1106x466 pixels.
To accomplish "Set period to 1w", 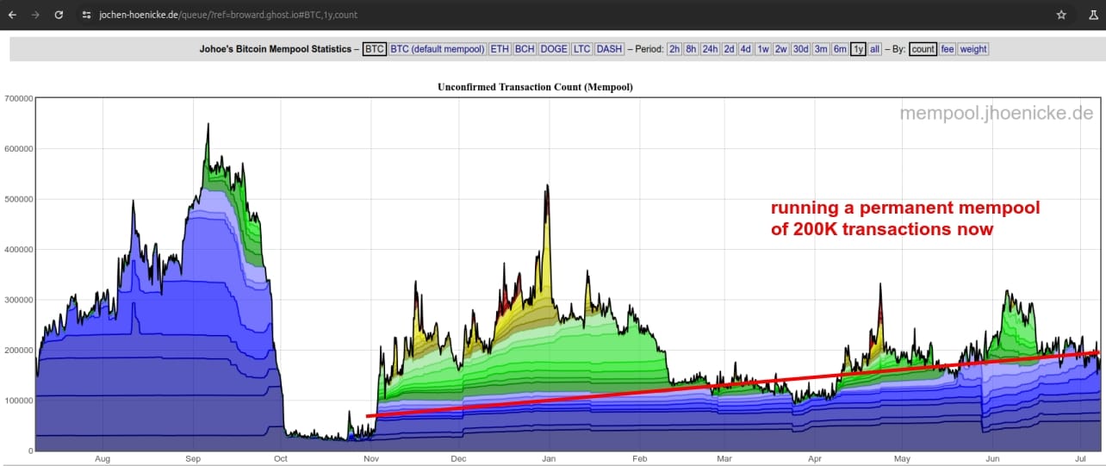I will click(763, 49).
